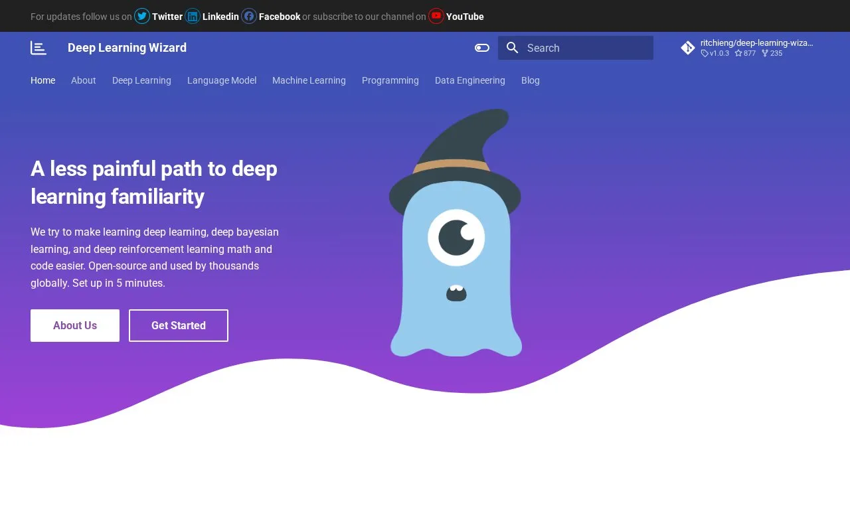Open the Programming tab
The width and height of the screenshot is (850, 531).
click(x=390, y=80)
